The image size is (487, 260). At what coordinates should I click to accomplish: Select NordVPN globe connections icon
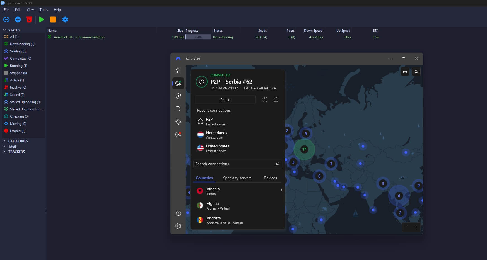coord(178,83)
